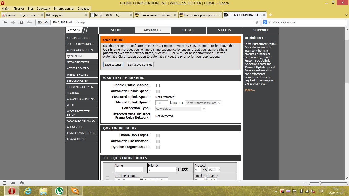
Task: Click the Manual Uplink Speed field
Action: point(161,103)
